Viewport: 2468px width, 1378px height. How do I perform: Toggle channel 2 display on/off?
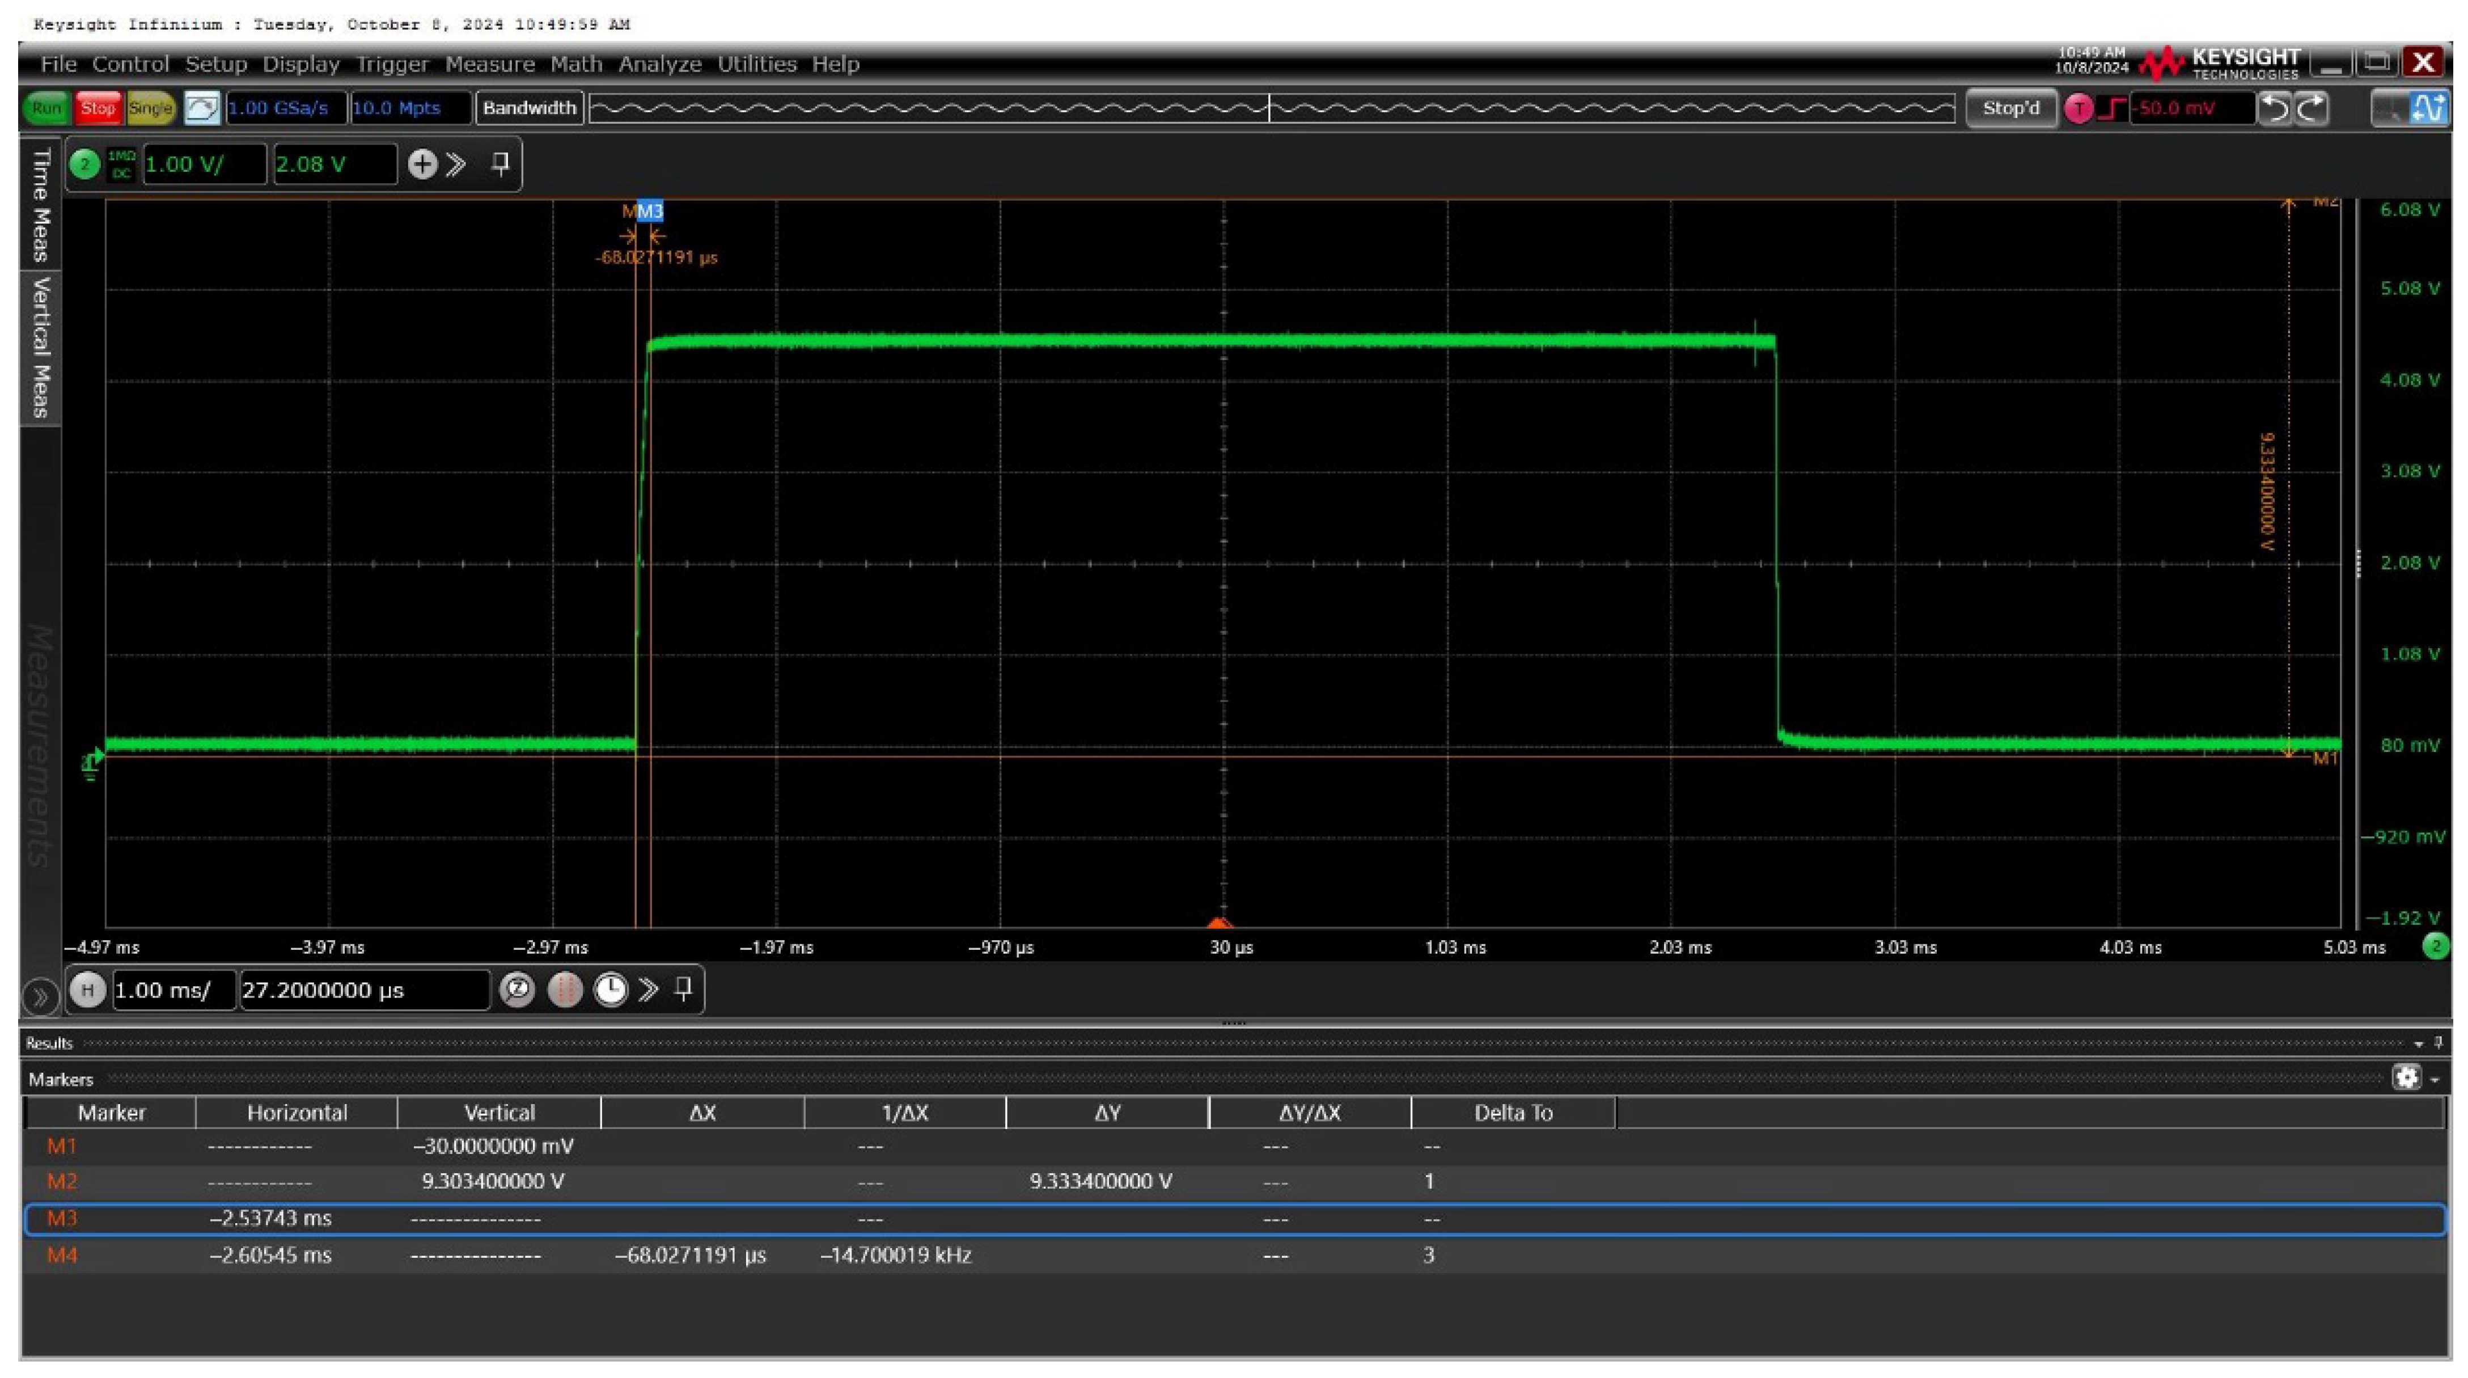coord(84,164)
